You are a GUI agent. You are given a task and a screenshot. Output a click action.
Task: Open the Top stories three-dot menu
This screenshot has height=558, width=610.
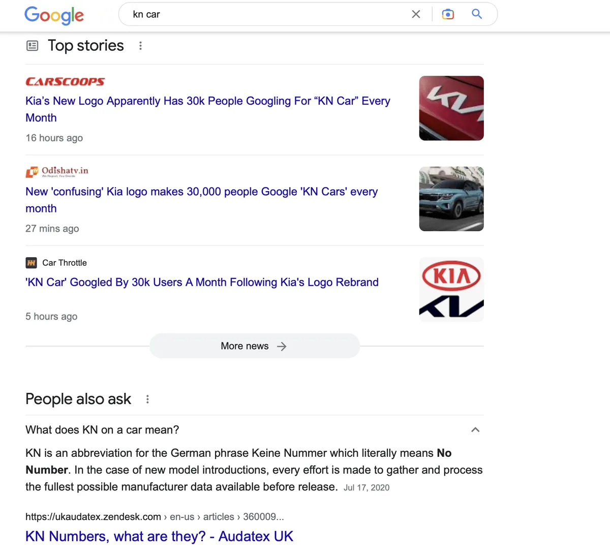(x=140, y=46)
